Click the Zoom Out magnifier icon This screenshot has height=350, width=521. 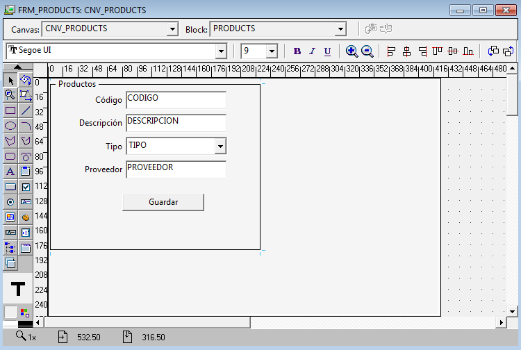pyautogui.click(x=367, y=51)
